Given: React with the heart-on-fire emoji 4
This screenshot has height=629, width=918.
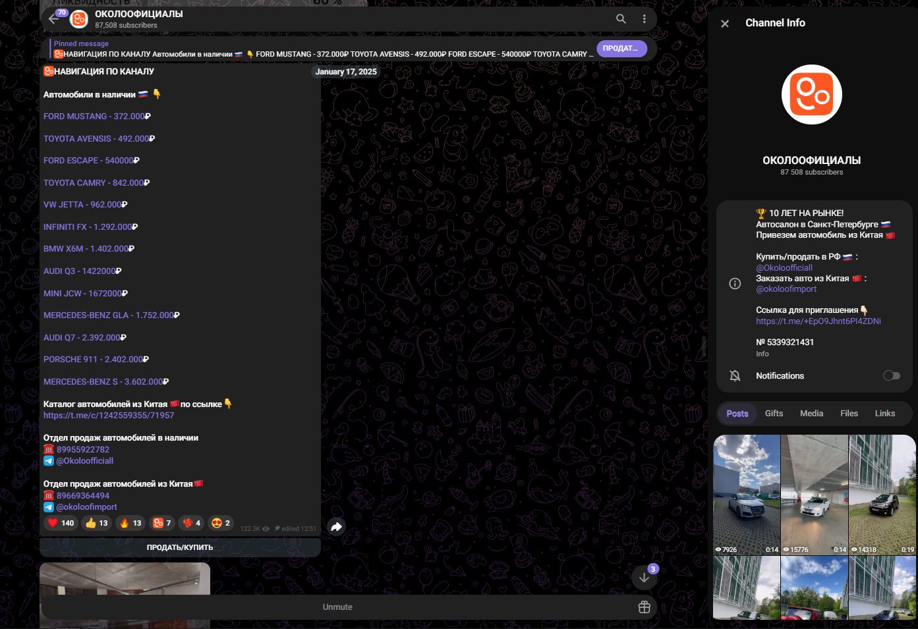Looking at the screenshot, I should coord(192,523).
